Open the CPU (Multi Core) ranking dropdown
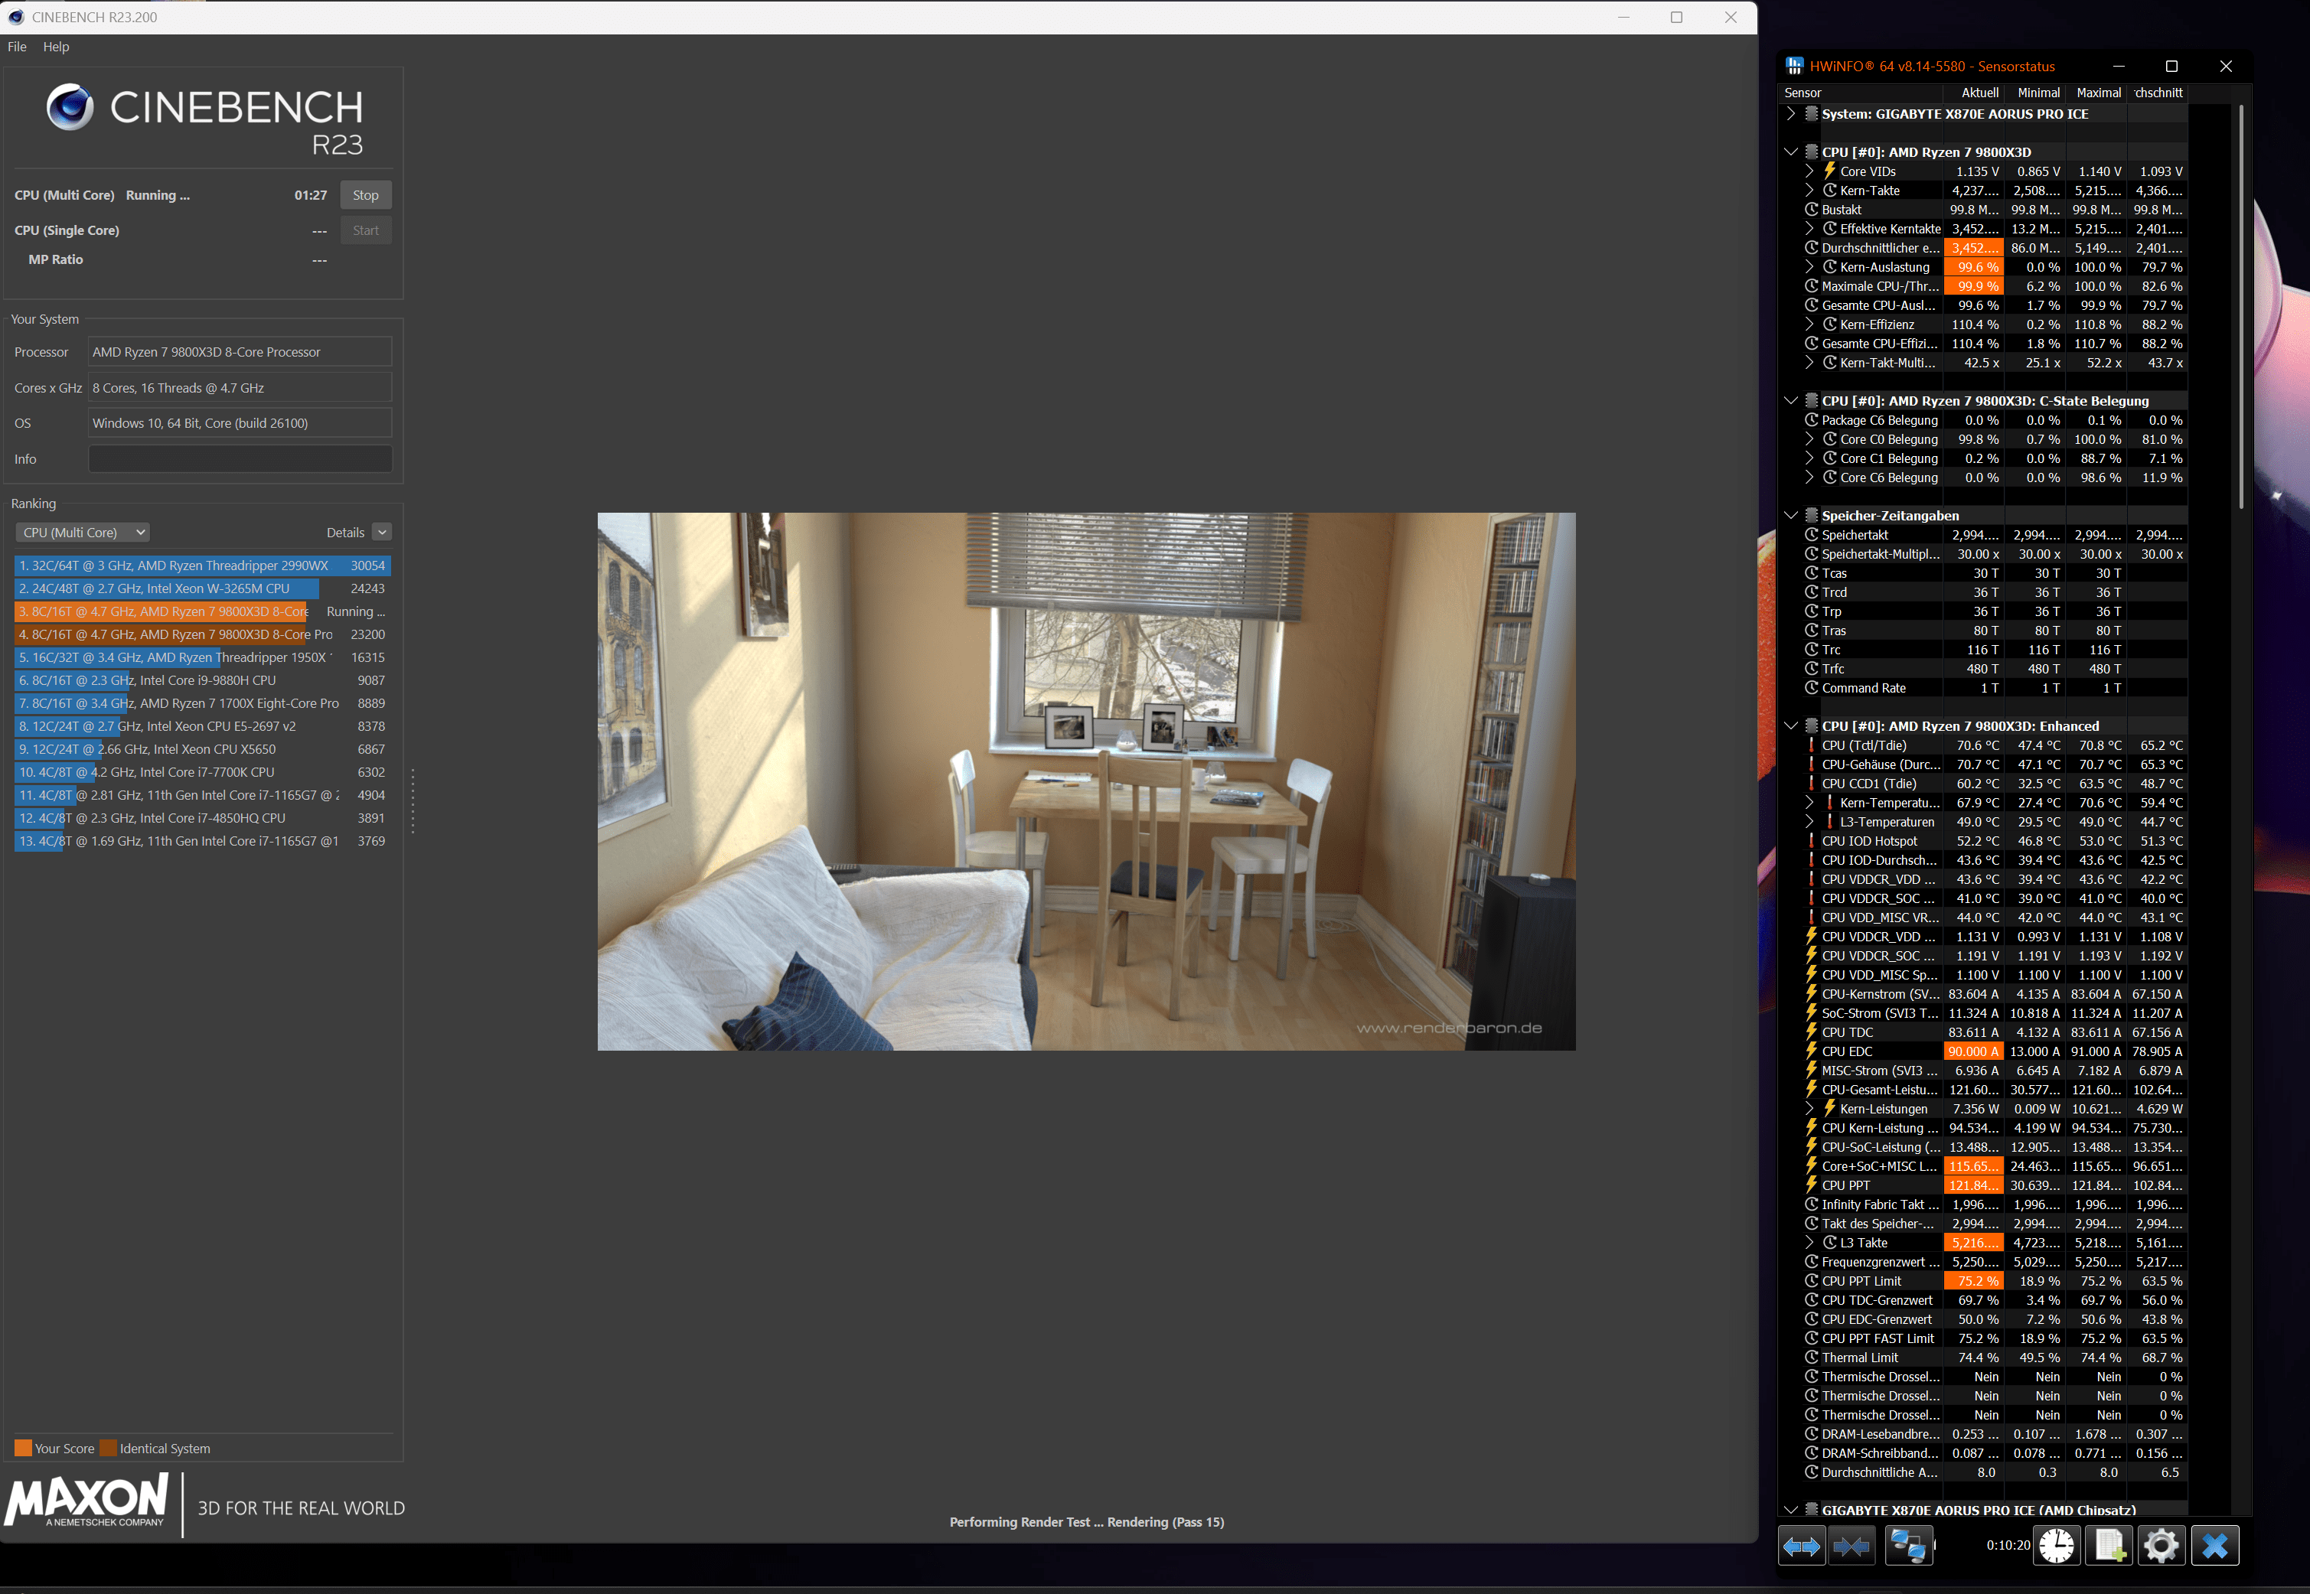The image size is (2310, 1594). [83, 533]
